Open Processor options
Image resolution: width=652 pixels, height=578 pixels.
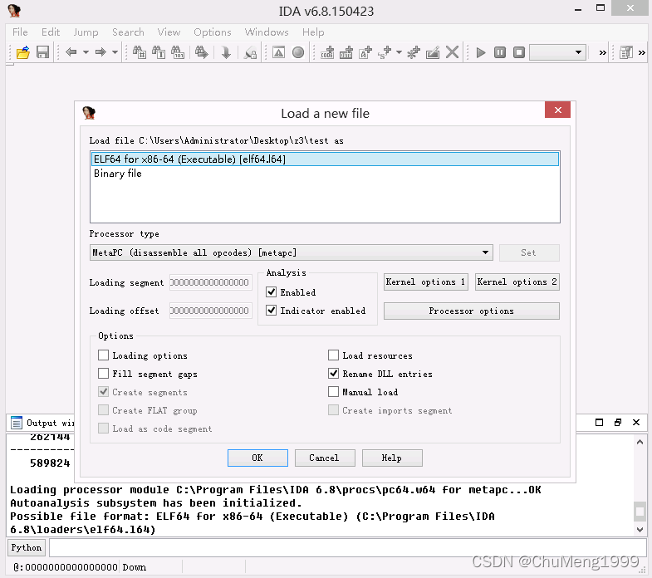point(472,311)
